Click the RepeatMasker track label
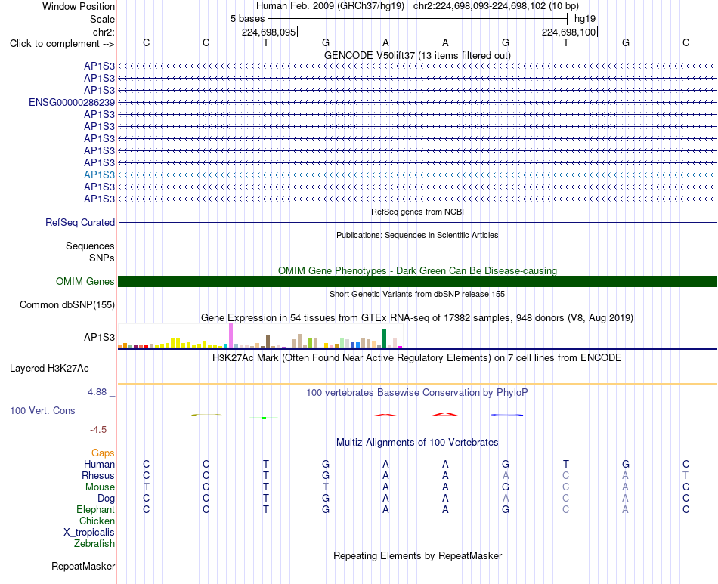718x584 pixels. pos(83,567)
